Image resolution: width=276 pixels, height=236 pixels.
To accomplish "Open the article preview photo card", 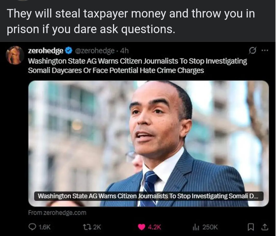I will pyautogui.click(x=148, y=143).
